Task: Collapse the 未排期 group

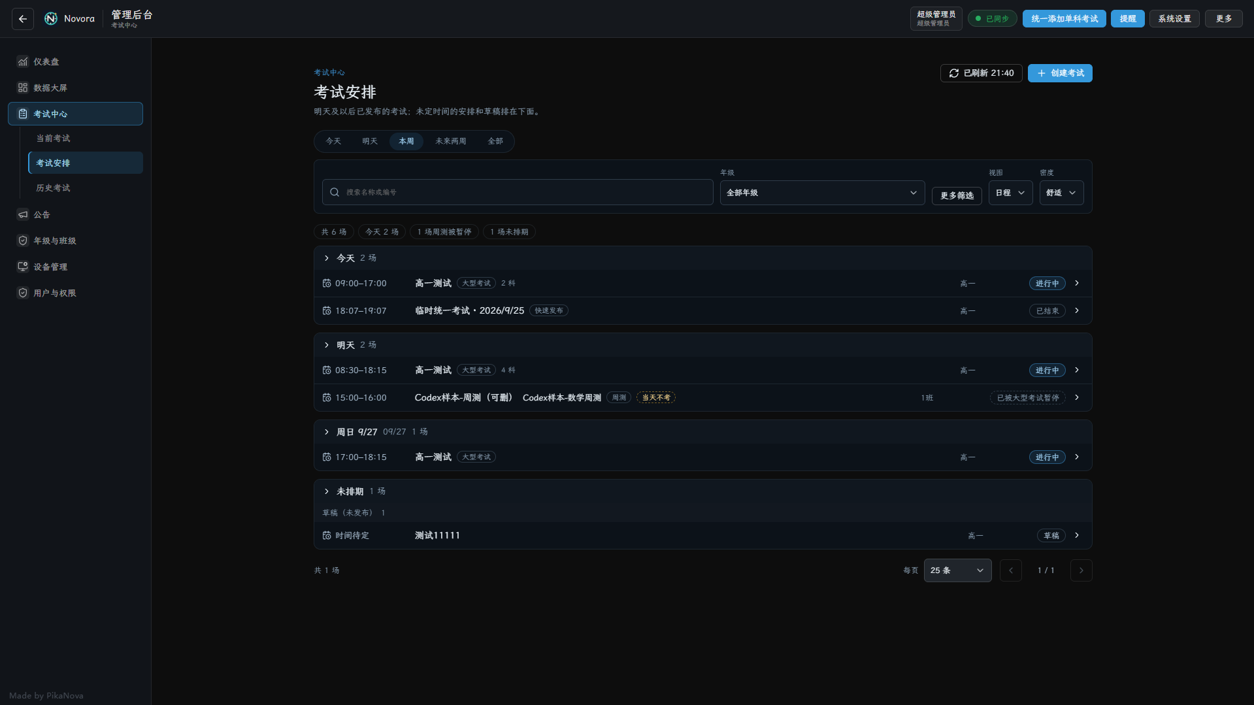Action: tap(327, 491)
